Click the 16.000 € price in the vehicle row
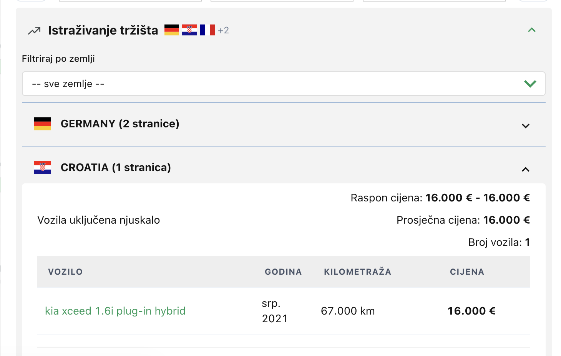 click(x=471, y=311)
